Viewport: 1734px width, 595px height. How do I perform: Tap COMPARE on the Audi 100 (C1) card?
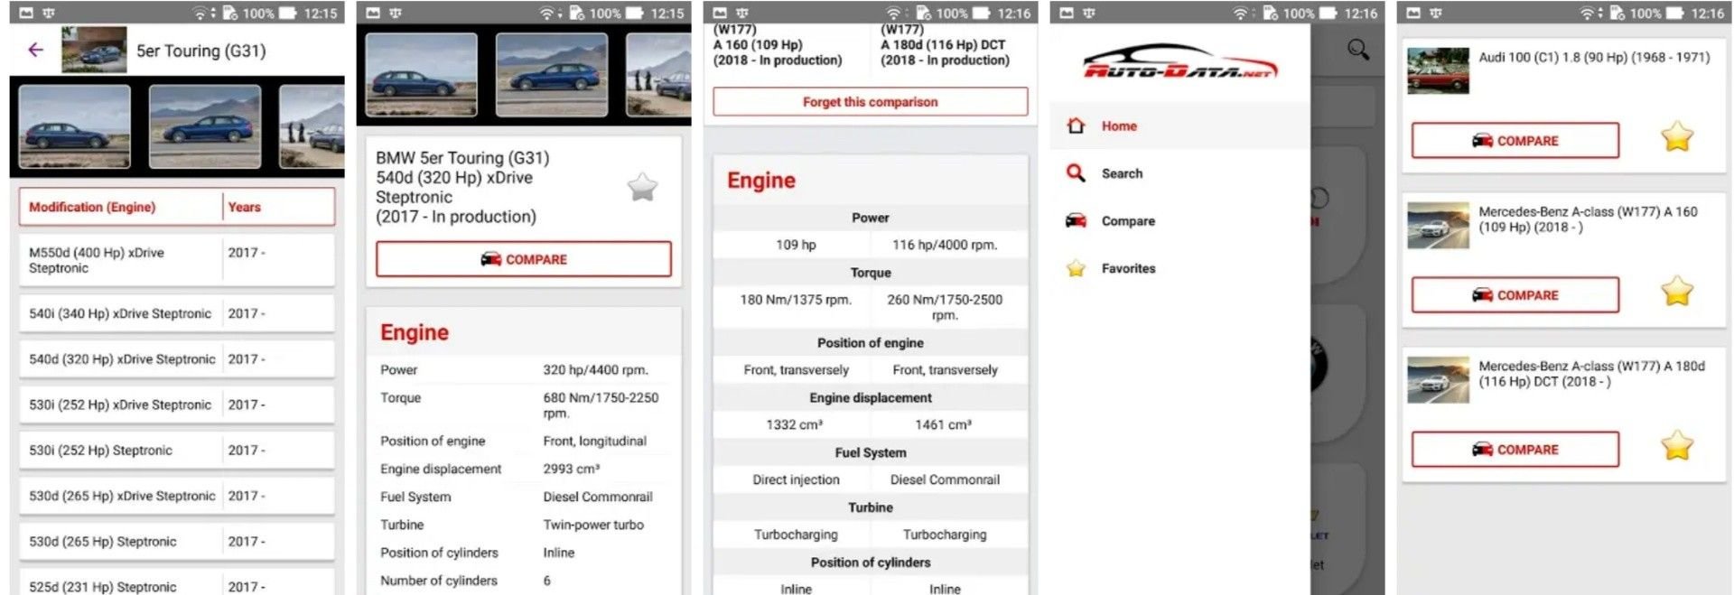1515,141
